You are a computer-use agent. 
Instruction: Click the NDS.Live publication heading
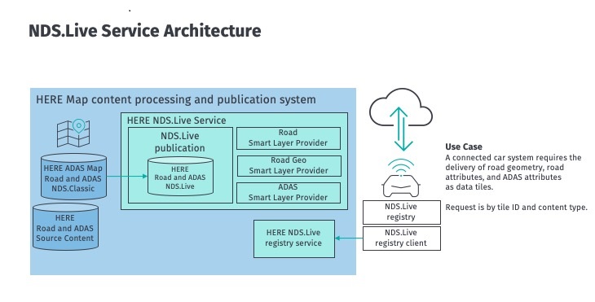[180, 142]
